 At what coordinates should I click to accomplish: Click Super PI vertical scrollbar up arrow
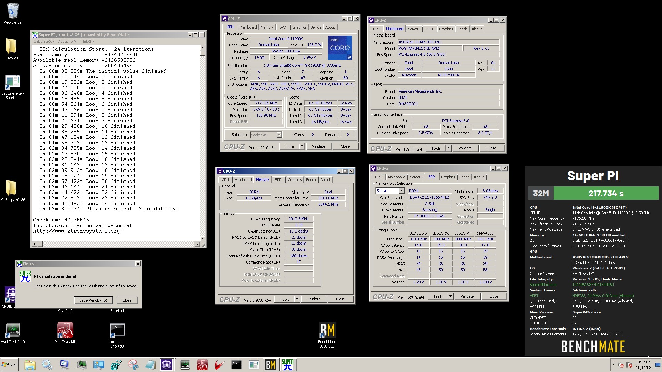click(202, 48)
